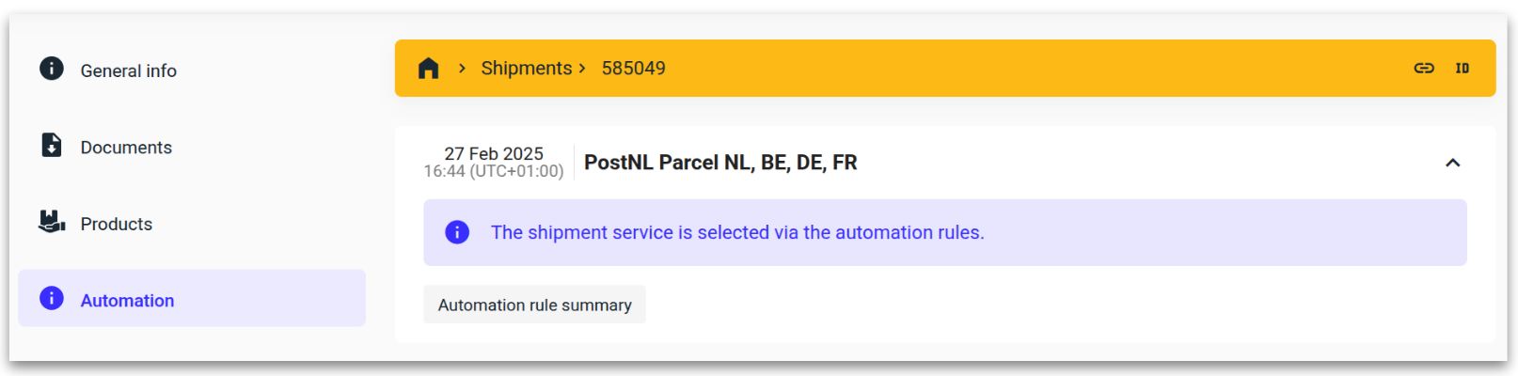Click the shipment service automation notice text

pos(737,232)
